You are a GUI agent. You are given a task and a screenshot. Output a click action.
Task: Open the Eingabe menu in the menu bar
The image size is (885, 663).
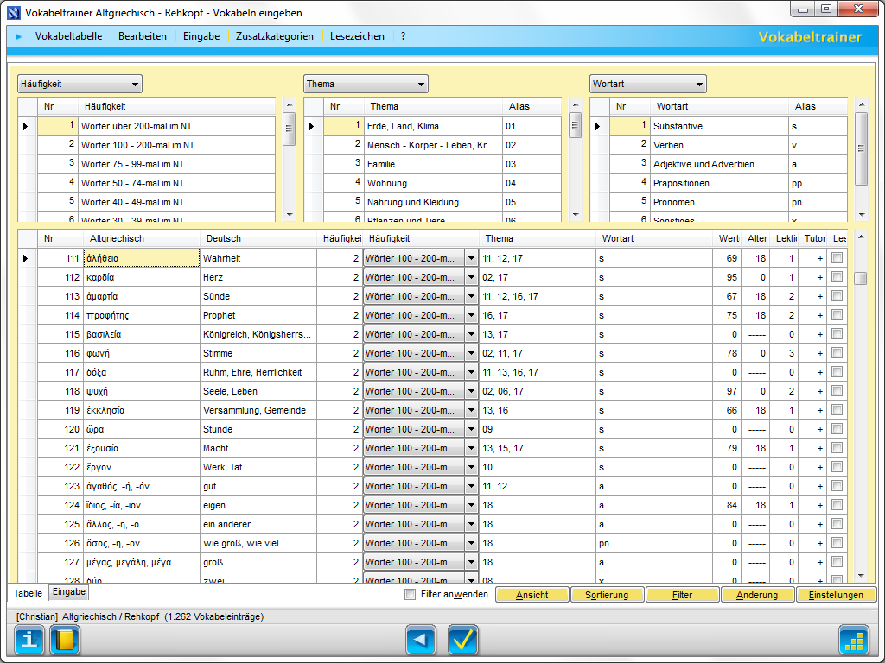201,36
